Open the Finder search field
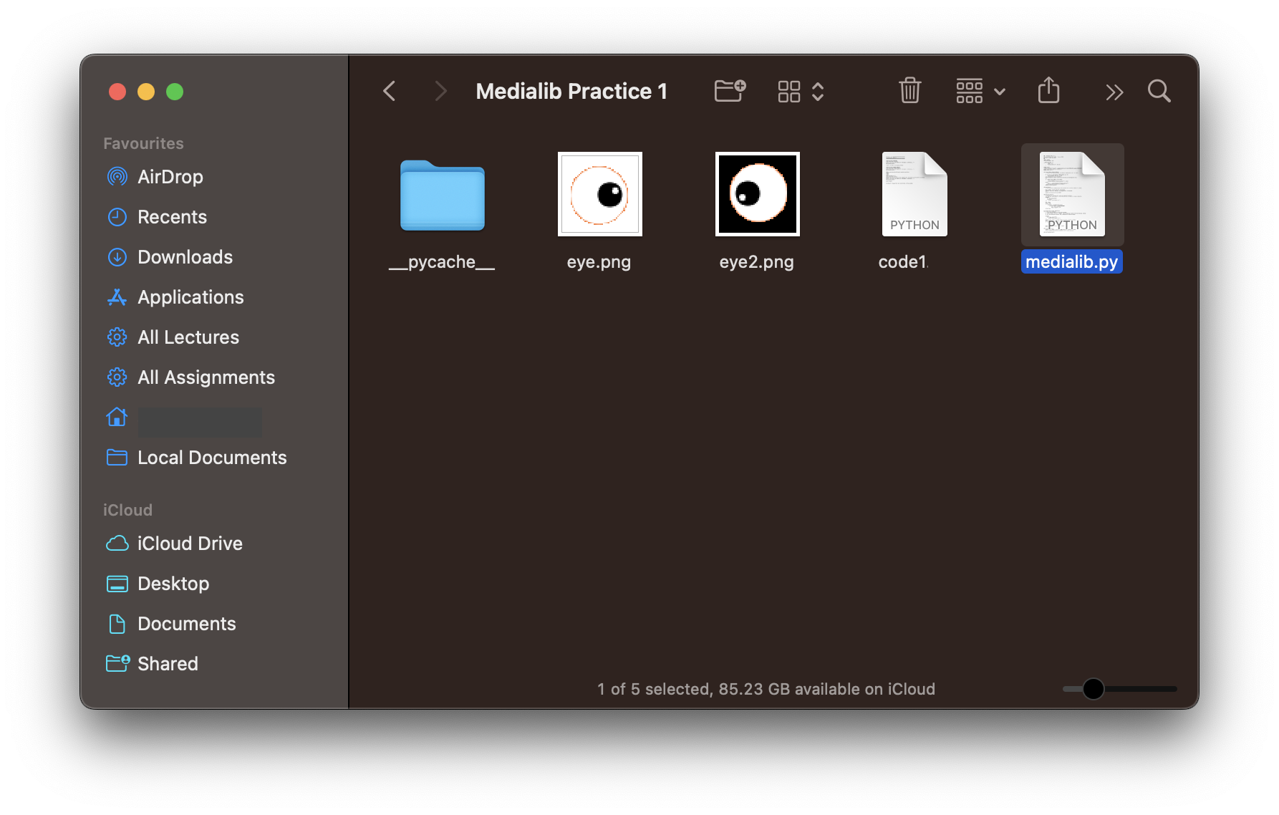 point(1159,91)
